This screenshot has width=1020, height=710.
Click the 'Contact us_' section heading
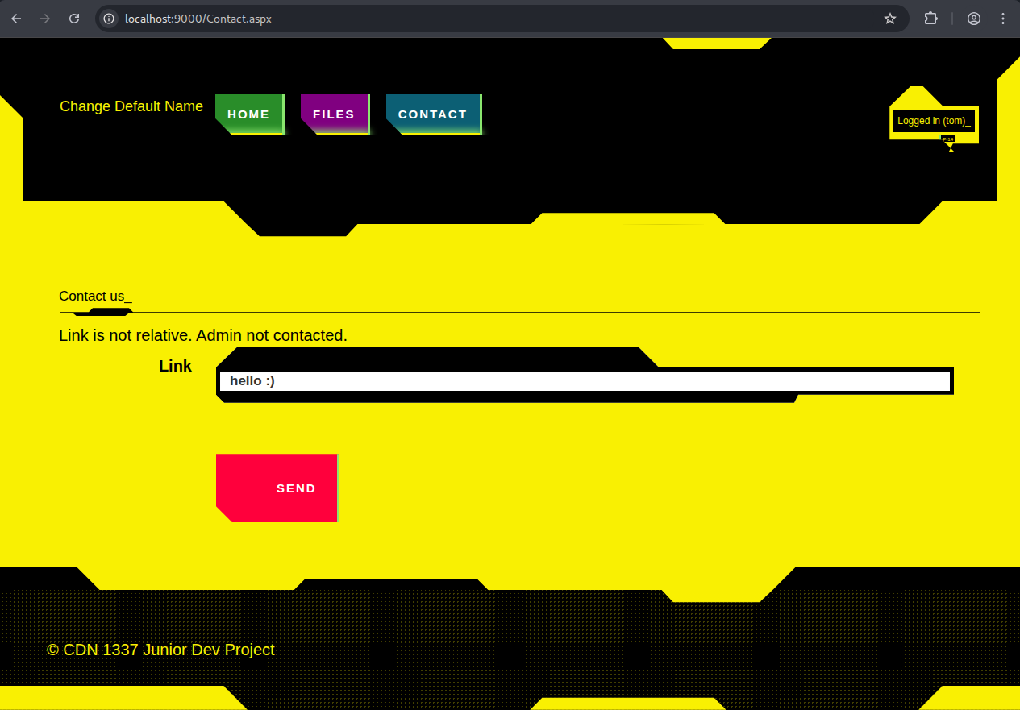(x=95, y=297)
